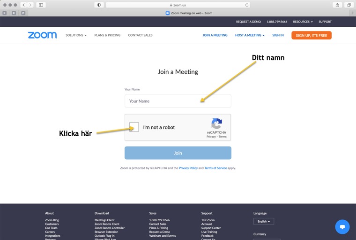Viewport: 356px width, 240px height.
Task: Open reCAPTCHA Privacy link
Action: pos(211,137)
